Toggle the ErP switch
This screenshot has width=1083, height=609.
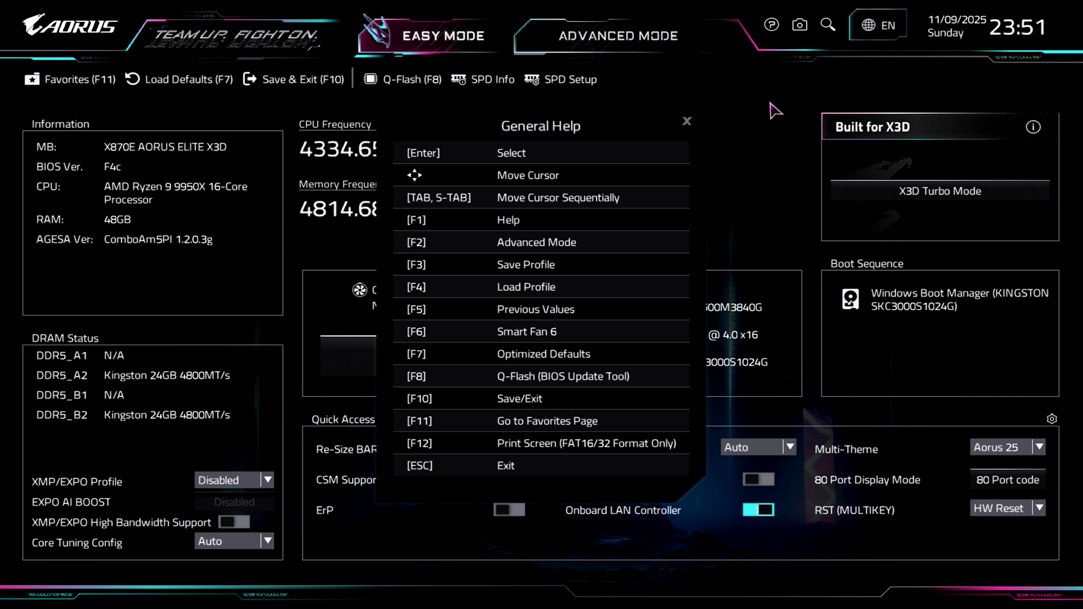[x=509, y=510]
